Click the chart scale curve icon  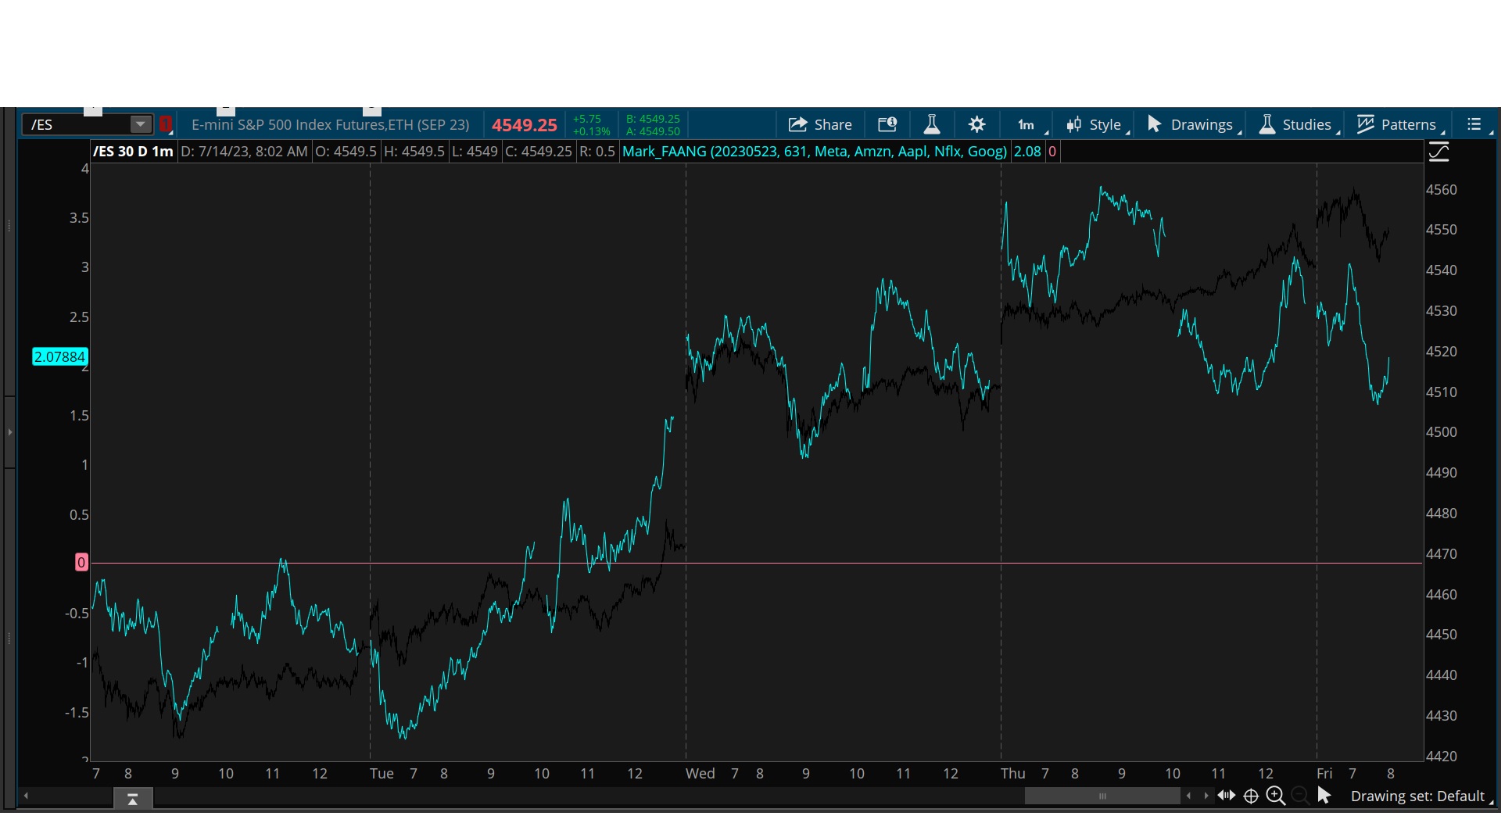coord(1439,152)
